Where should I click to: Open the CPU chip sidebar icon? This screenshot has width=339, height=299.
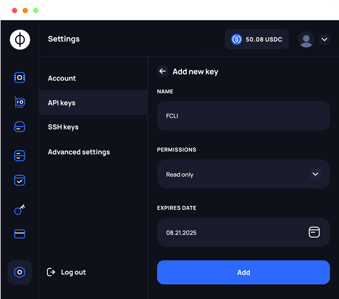tap(20, 77)
